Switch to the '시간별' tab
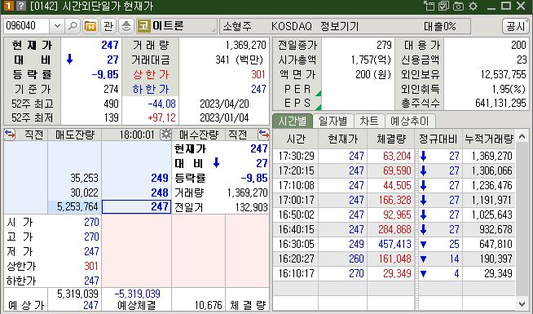533x314 pixels. click(293, 121)
